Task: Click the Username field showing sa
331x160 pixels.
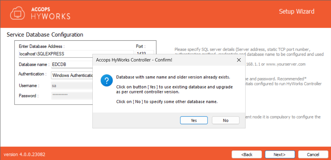Action: [71, 86]
